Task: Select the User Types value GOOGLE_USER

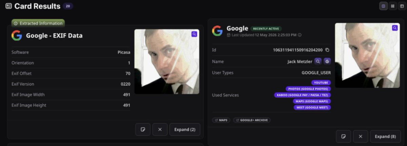Action: [x=316, y=73]
